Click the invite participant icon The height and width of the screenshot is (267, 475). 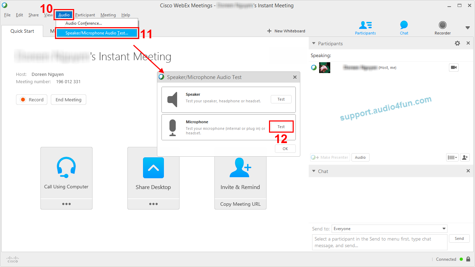pos(465,157)
